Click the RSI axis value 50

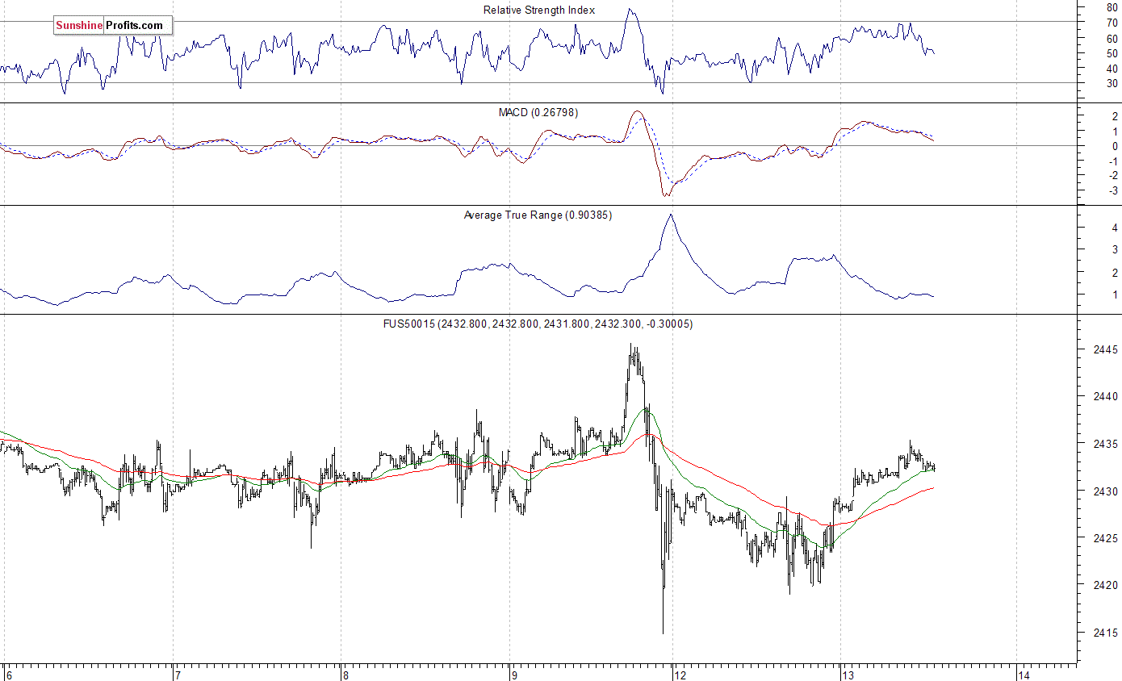[1112, 53]
